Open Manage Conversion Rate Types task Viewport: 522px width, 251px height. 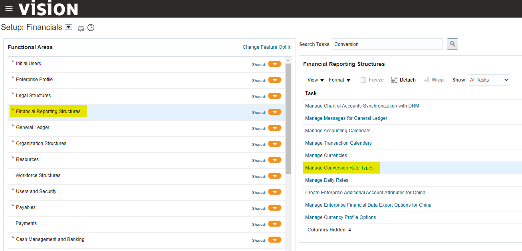[x=339, y=168]
